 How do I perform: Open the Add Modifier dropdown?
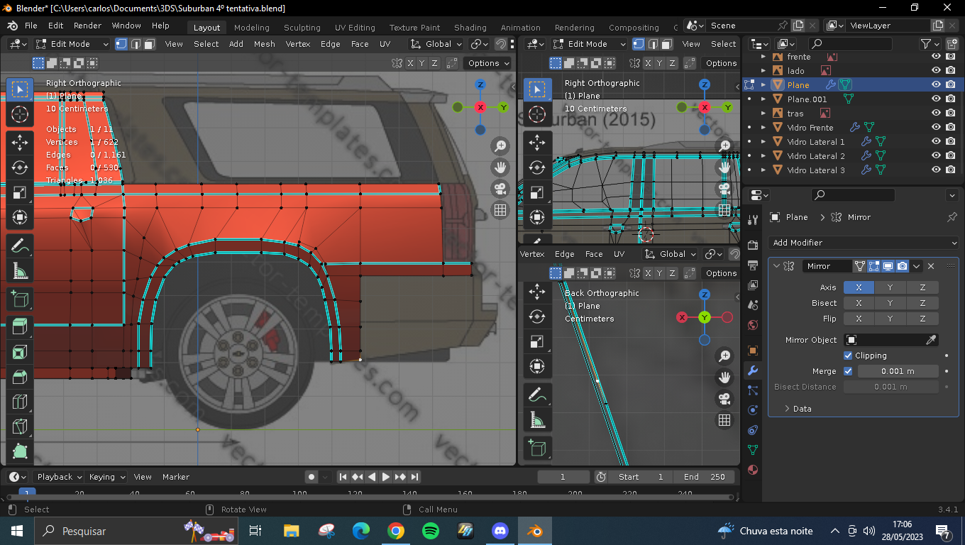tap(863, 243)
